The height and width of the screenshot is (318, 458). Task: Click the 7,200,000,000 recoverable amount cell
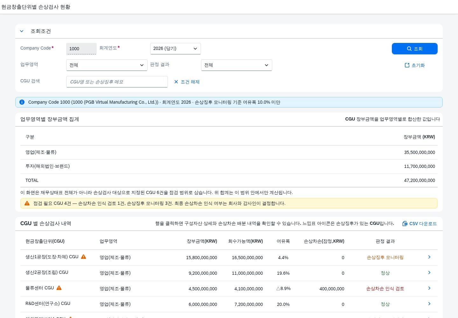coord(249,304)
